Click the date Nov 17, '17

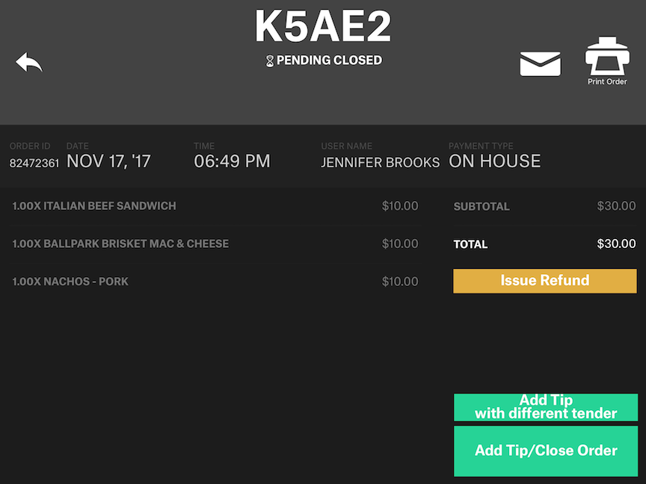point(108,161)
